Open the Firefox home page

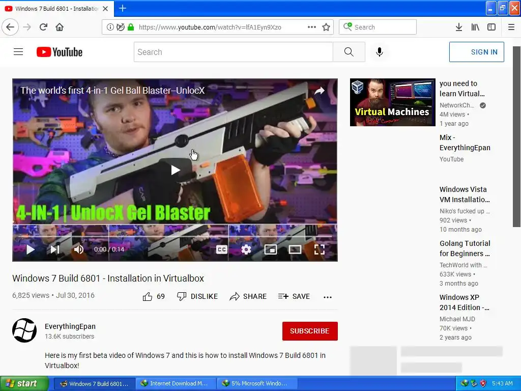point(60,27)
